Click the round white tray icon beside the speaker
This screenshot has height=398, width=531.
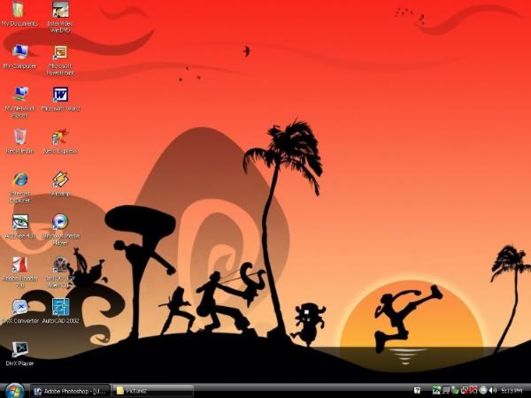tap(483, 390)
